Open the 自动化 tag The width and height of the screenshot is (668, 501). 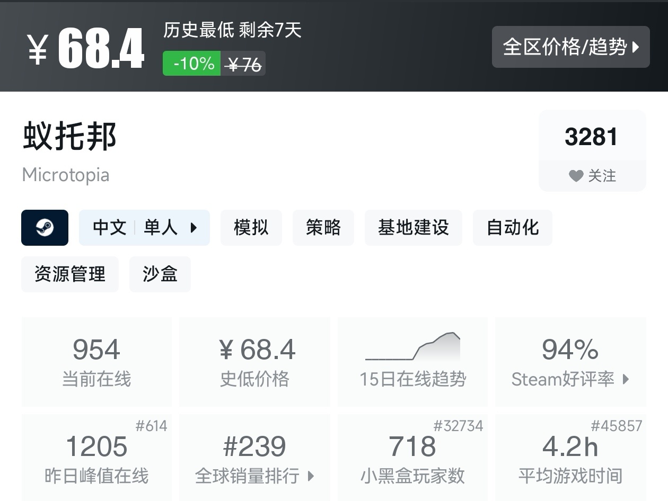click(x=512, y=228)
